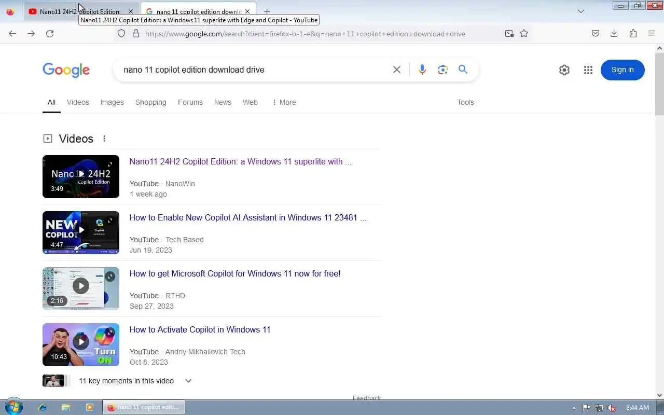Open the search Tools options
This screenshot has width=664, height=415.
click(x=465, y=102)
